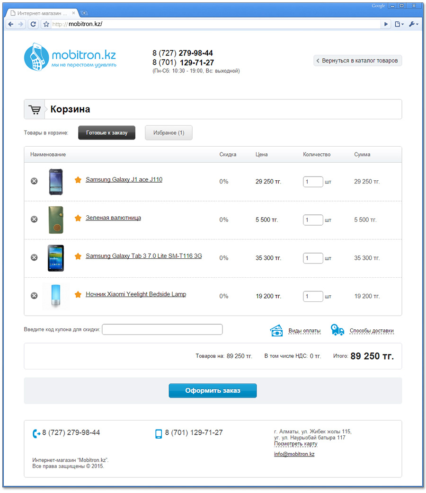The image size is (426, 493).
Task: Click Количество column header
Action: point(317,154)
